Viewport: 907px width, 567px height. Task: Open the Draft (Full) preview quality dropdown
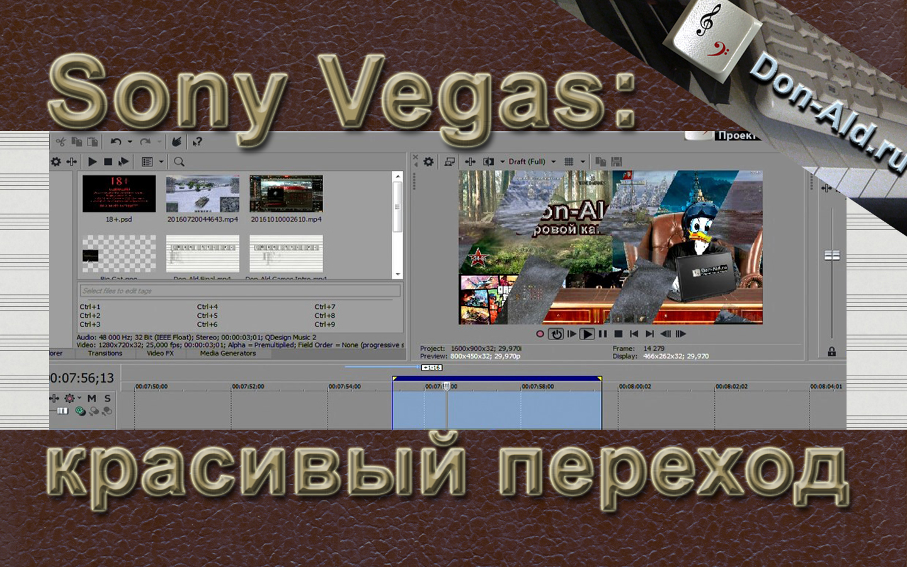click(532, 162)
